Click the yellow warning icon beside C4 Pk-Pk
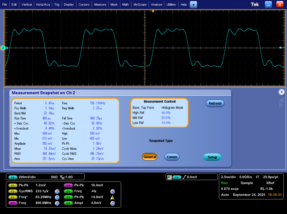Screen dimensions: 287x214 [x=112, y=197]
